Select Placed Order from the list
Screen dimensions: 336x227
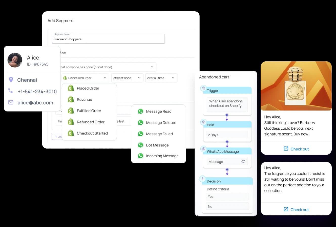coord(88,88)
